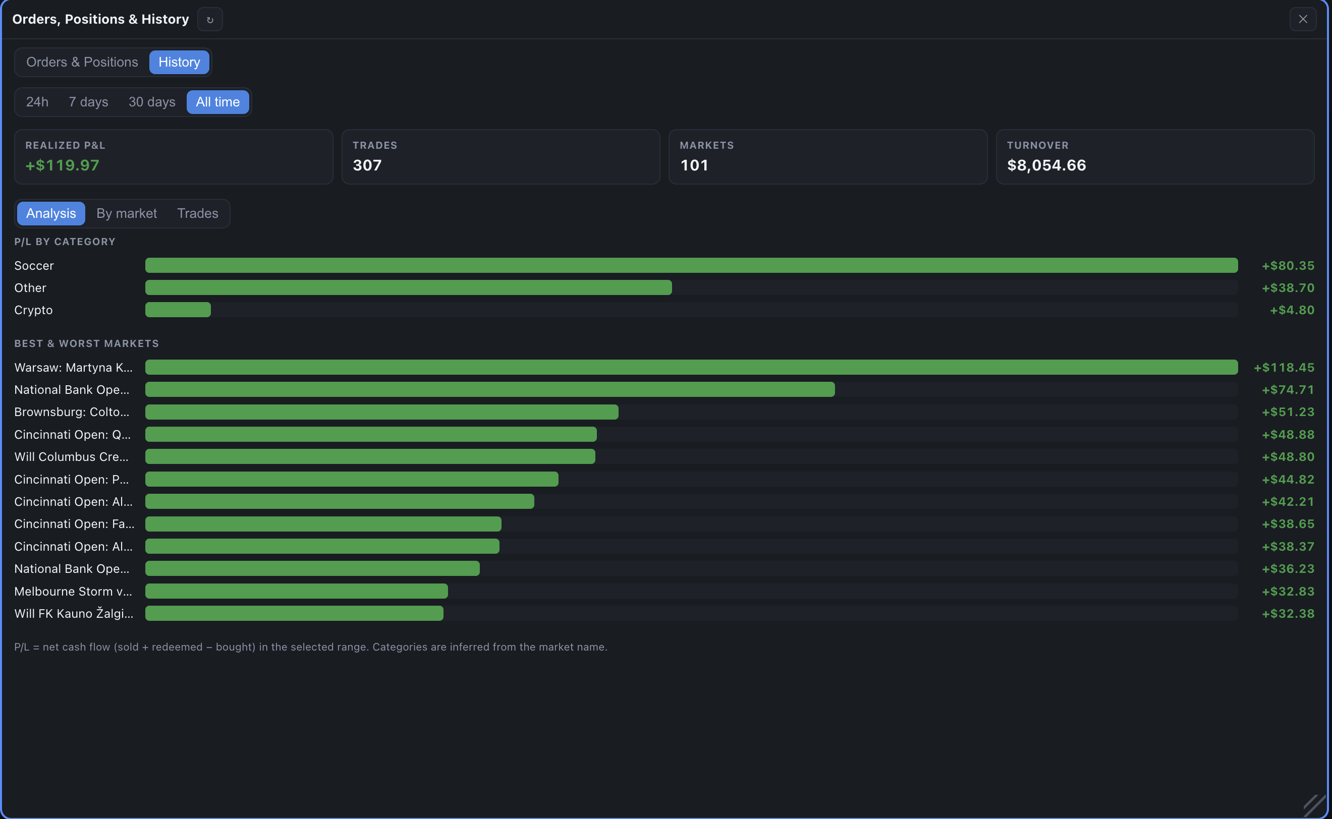Click the Turnover value $8,054.66
The height and width of the screenshot is (819, 1332).
1046,165
